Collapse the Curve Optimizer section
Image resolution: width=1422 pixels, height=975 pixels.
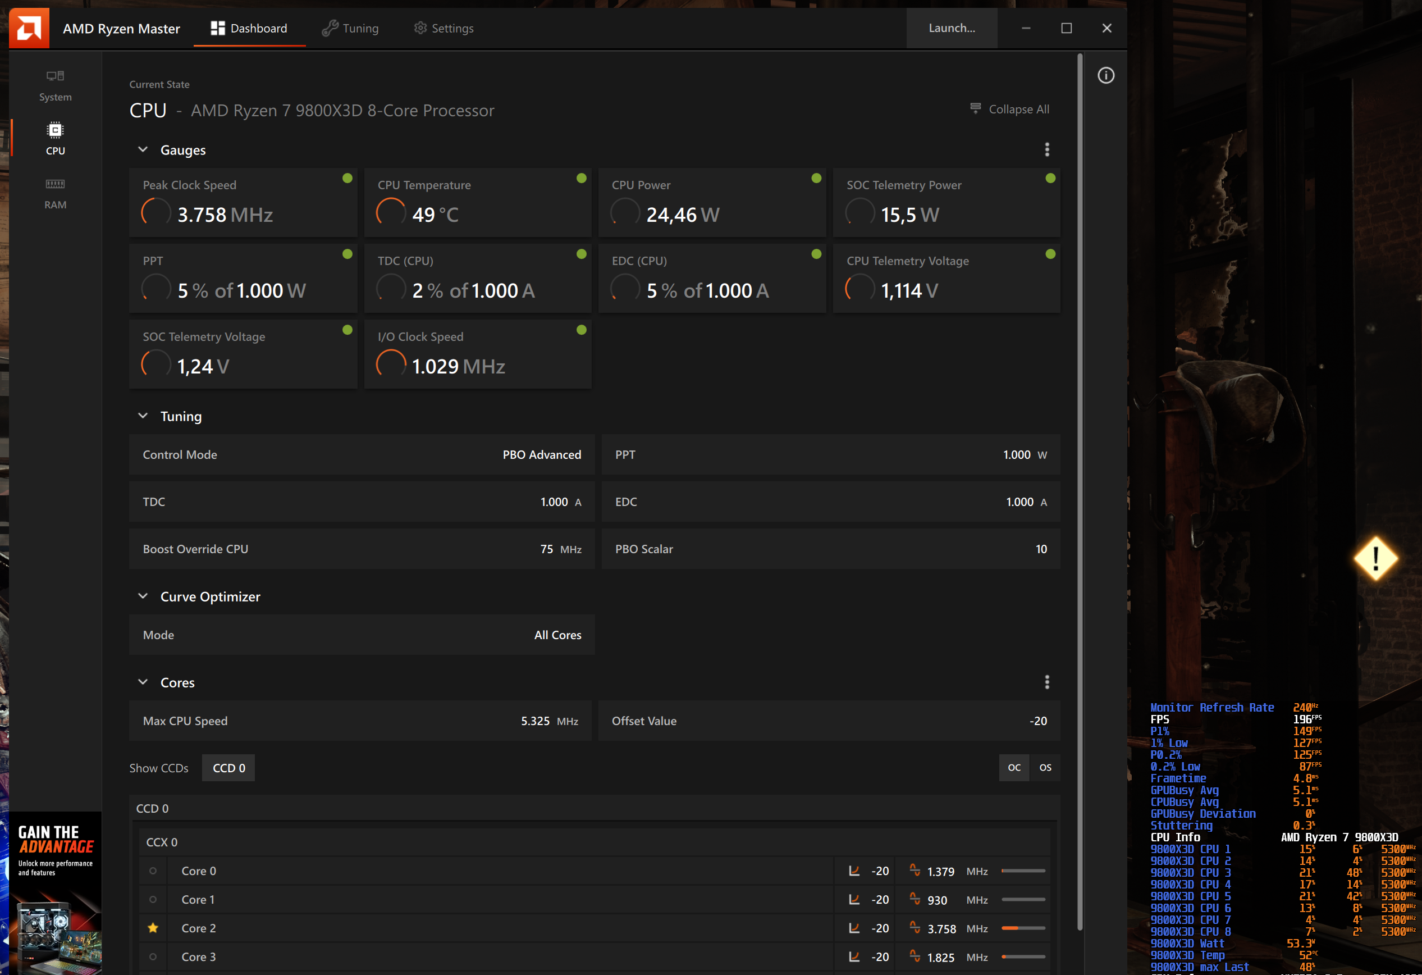(x=143, y=596)
